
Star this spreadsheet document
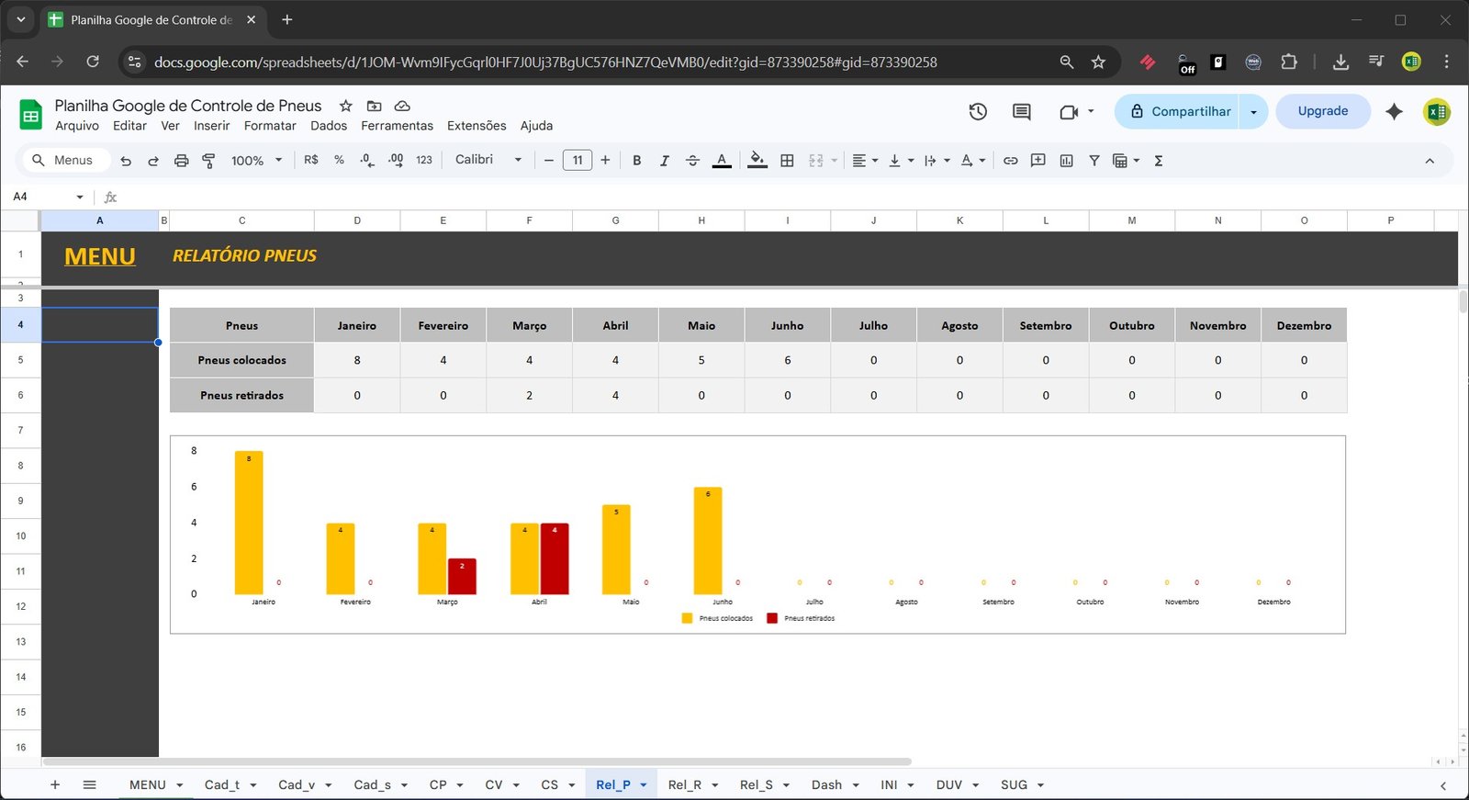point(345,106)
